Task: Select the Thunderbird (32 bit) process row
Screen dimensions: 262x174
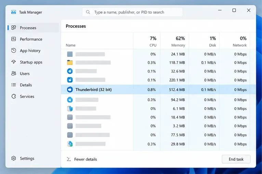Action: coord(158,89)
